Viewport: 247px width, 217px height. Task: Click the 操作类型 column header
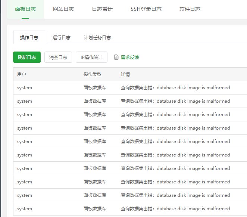point(93,74)
